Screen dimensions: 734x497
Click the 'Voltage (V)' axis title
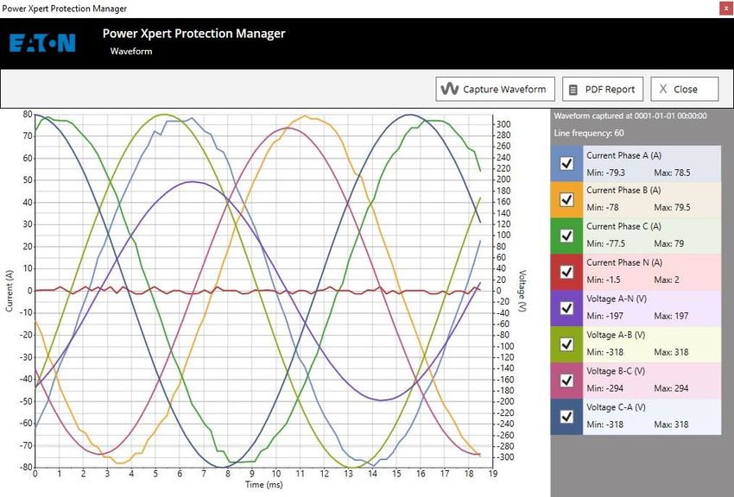pos(522,290)
